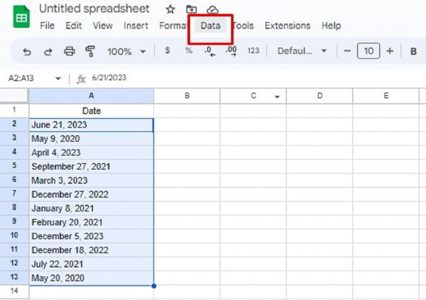
Task: Select cell December 5, 2023
Action: tap(91, 236)
